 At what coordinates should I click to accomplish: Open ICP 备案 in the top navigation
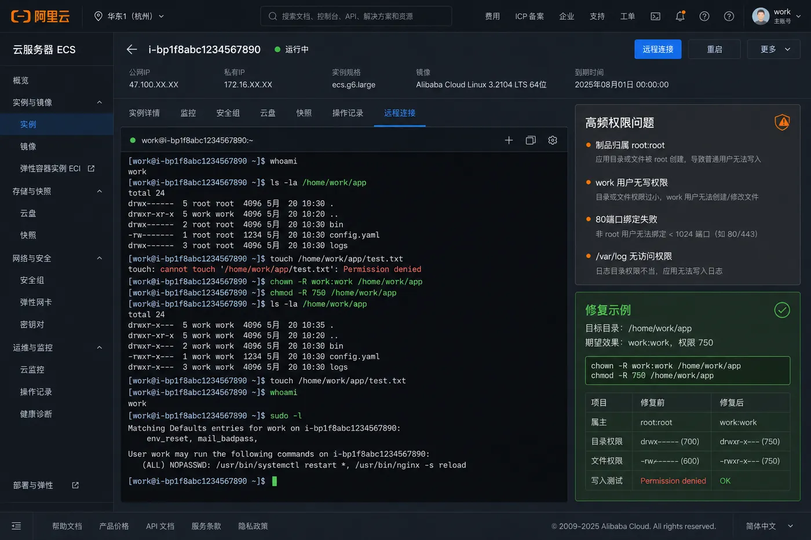(529, 16)
